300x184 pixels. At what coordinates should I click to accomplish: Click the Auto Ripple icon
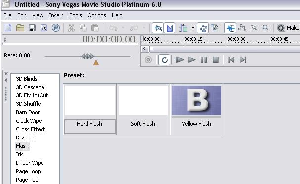(183, 28)
